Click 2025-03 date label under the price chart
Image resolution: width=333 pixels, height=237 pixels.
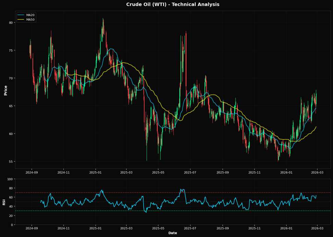pyautogui.click(x=126, y=172)
